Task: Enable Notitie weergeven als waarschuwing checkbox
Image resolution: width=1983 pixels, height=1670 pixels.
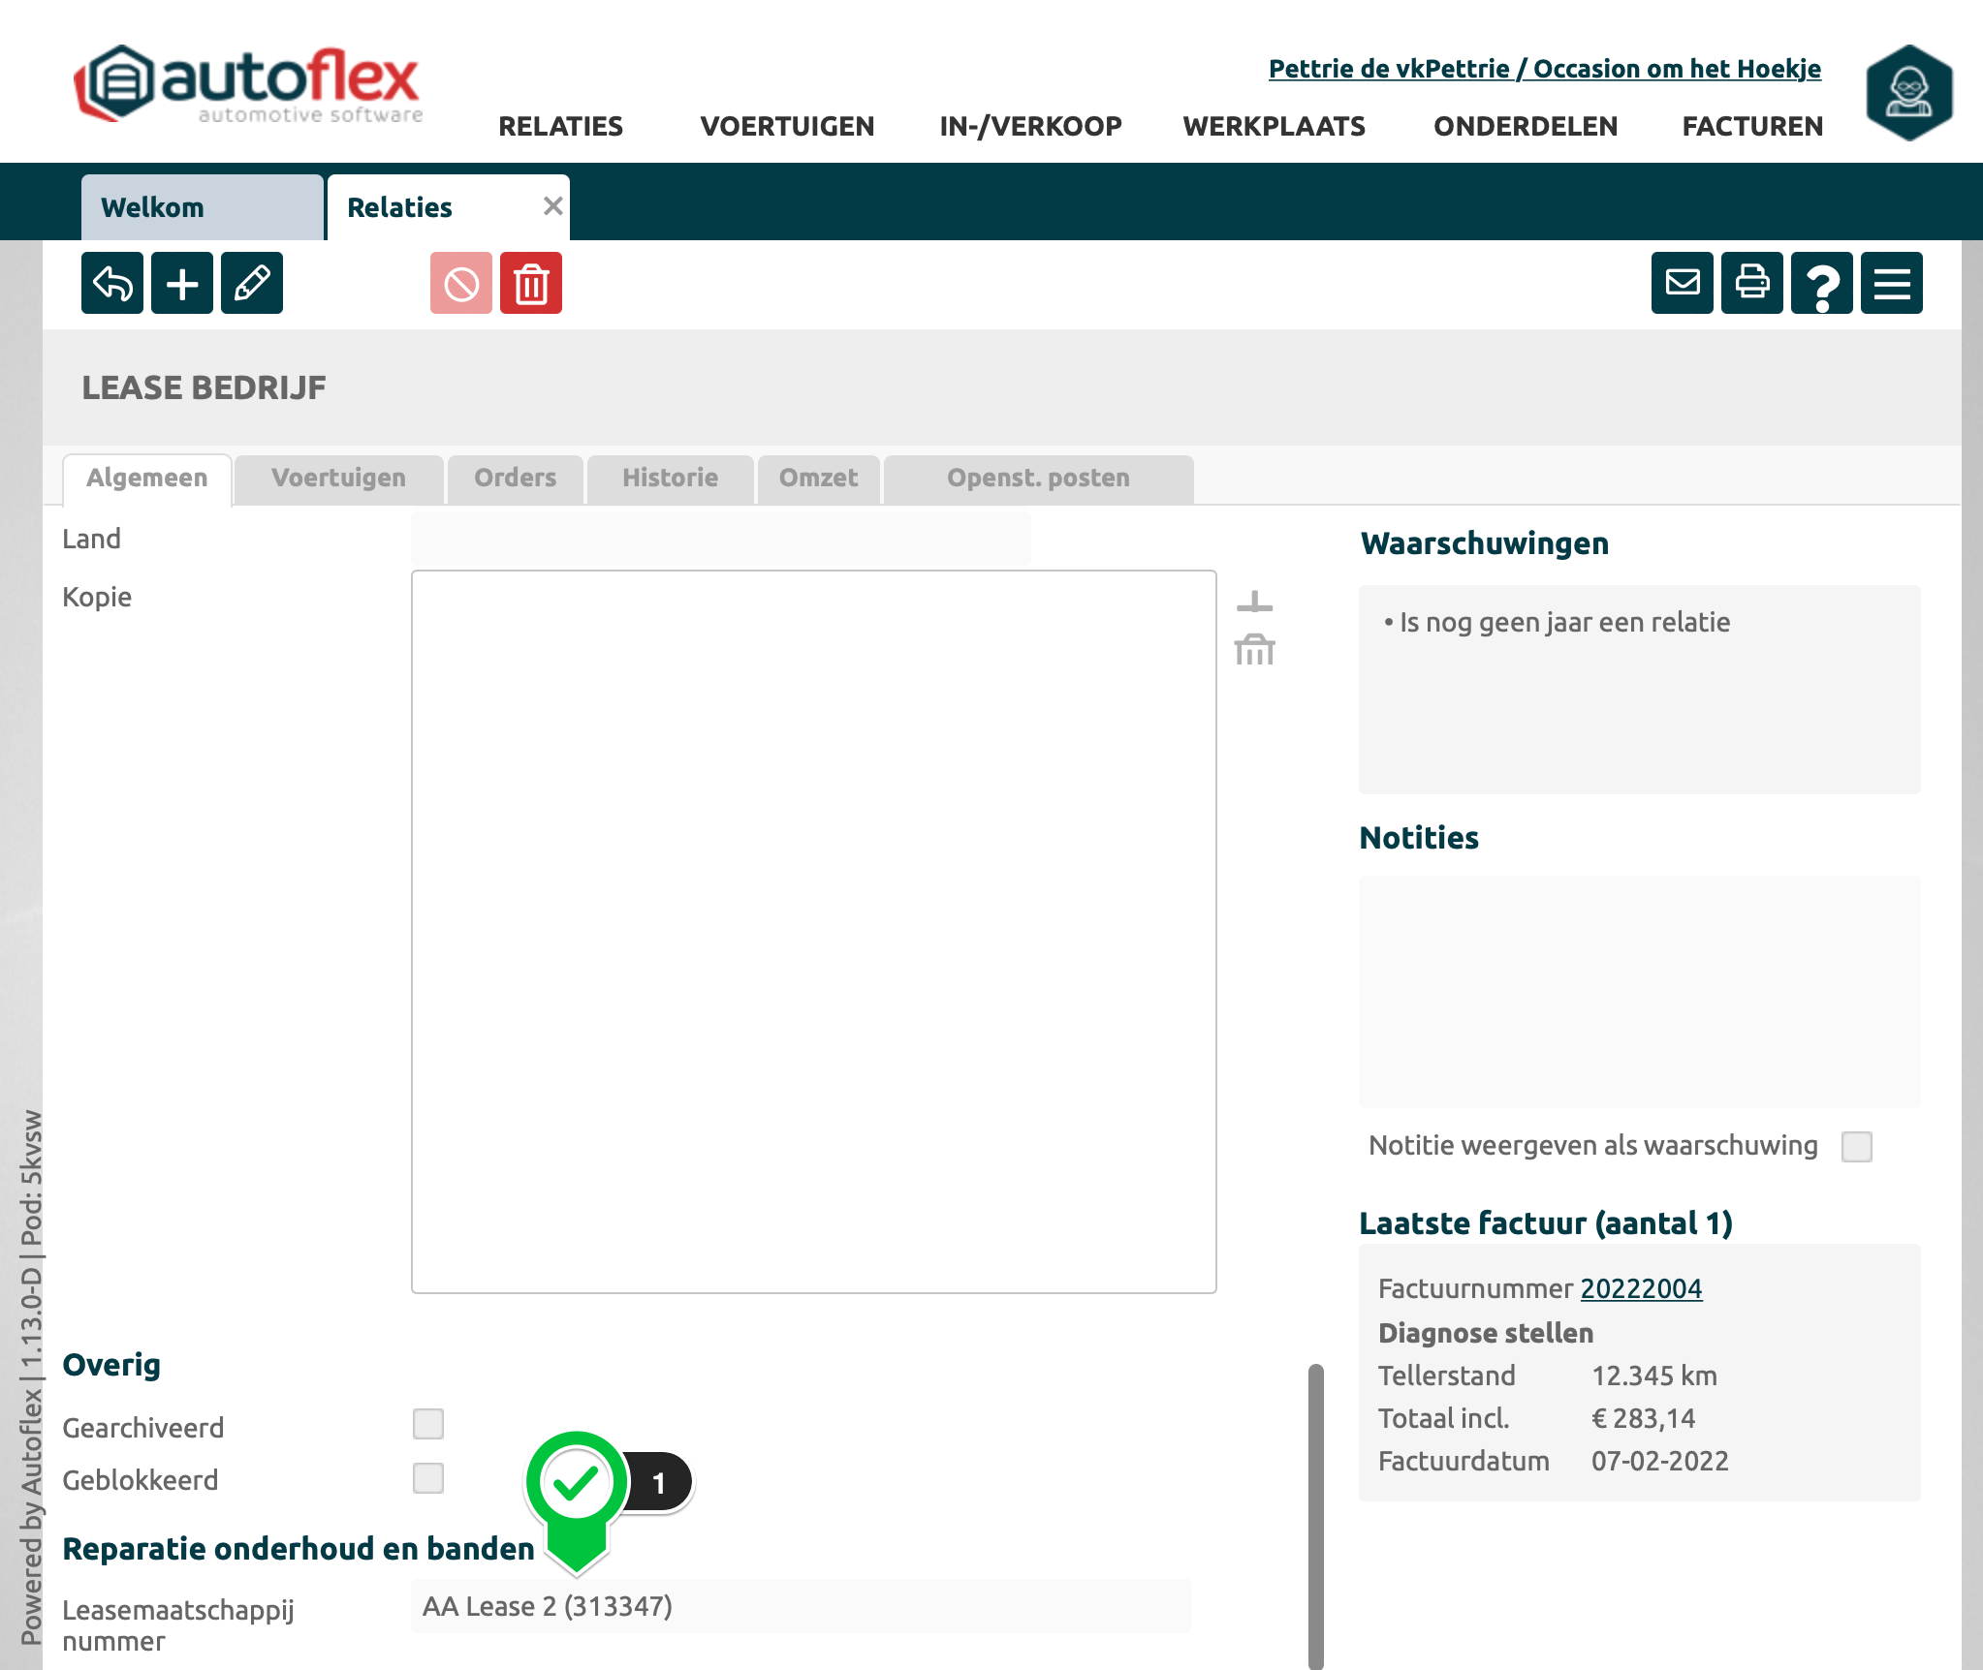Action: click(x=1857, y=1147)
